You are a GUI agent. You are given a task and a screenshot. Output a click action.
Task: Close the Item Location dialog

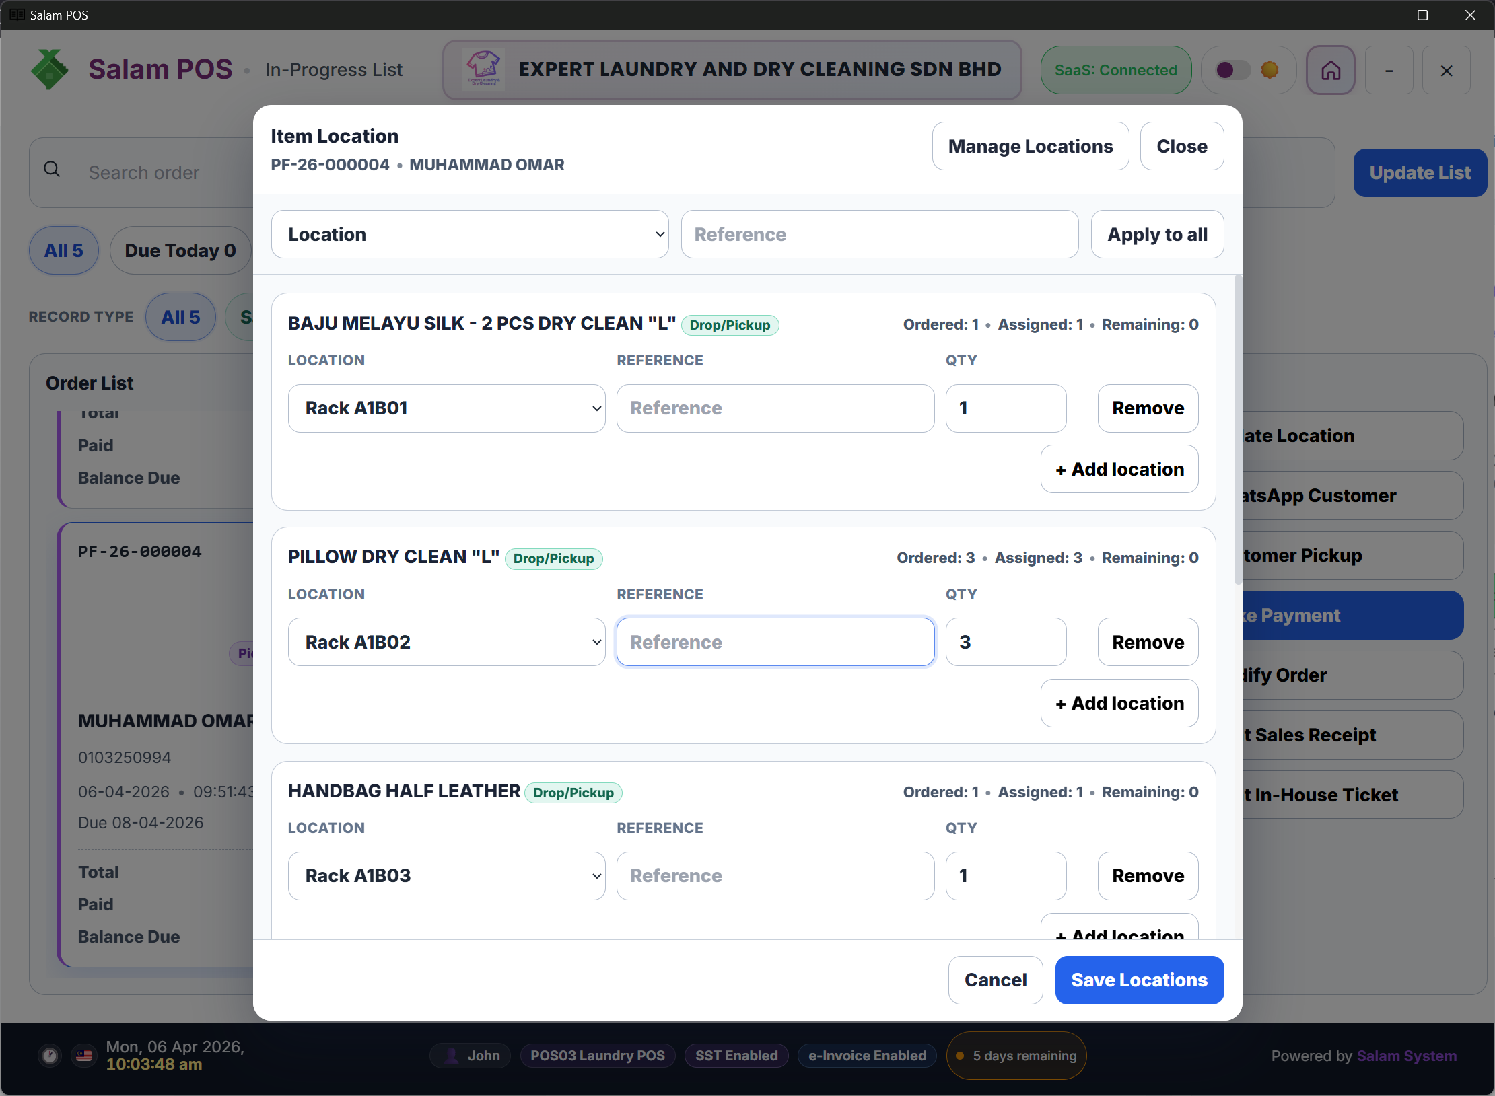pos(1182,146)
